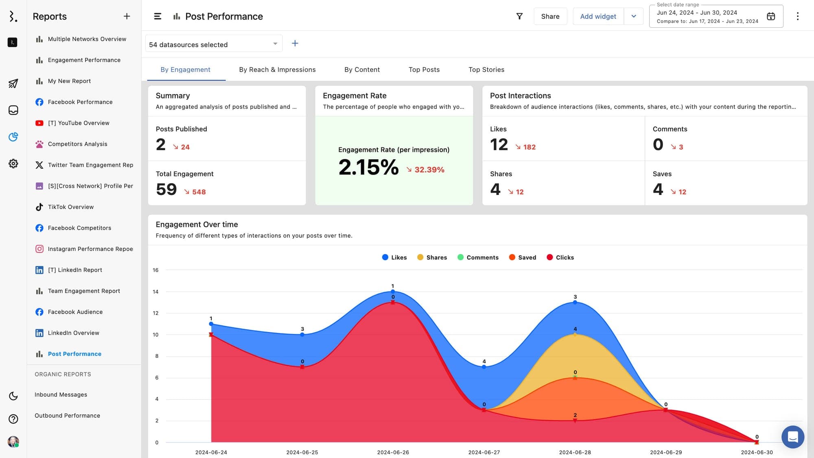Expand the 54 datasources selected dropdown
814x458 pixels.
[x=214, y=44]
